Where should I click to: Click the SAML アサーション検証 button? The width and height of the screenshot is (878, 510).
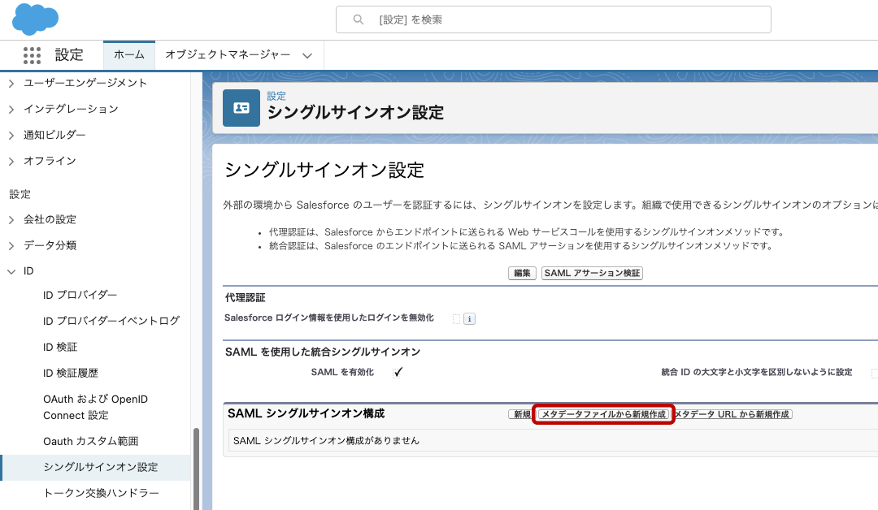click(592, 274)
